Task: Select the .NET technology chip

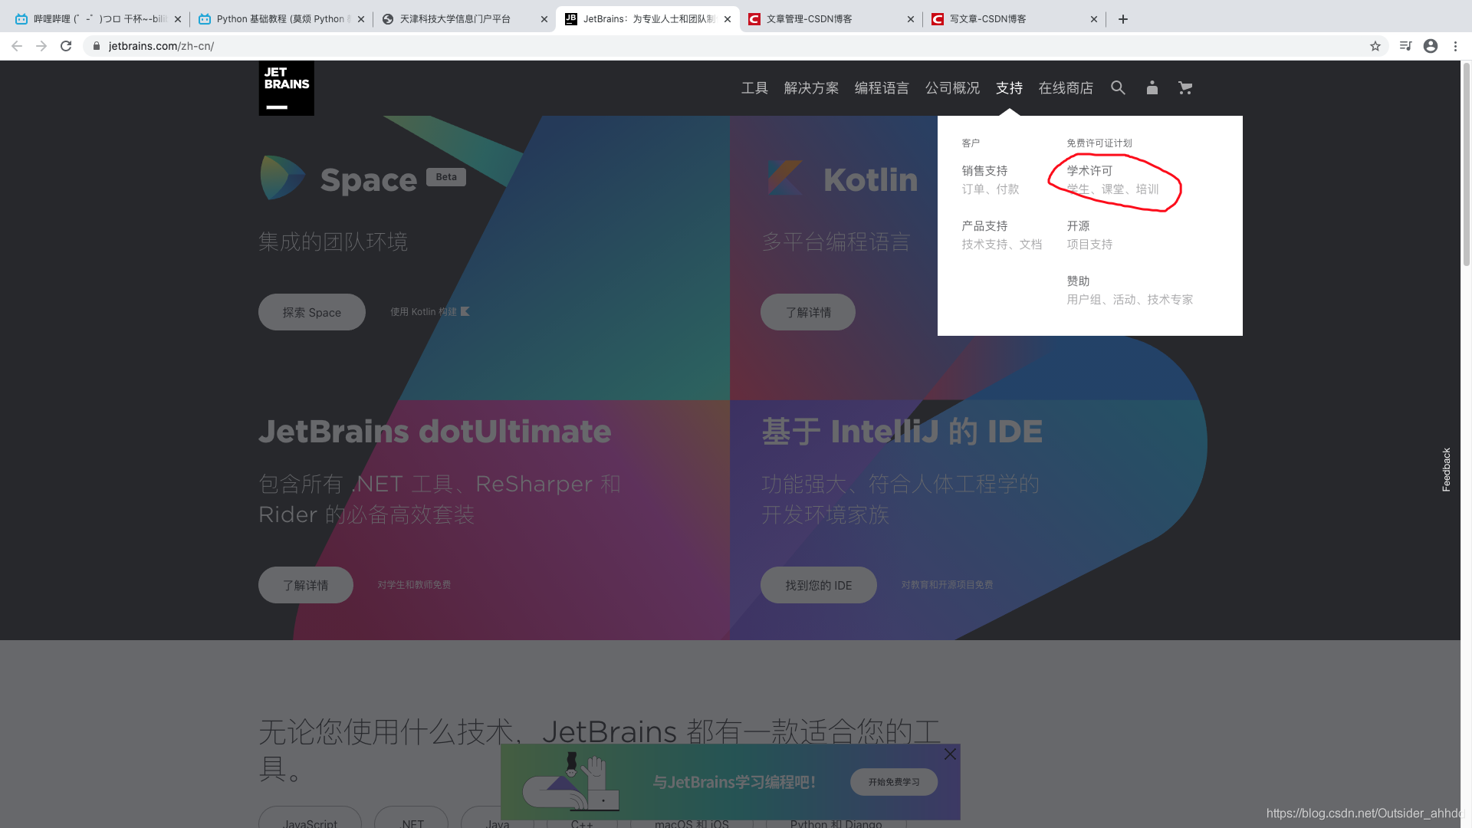Action: point(412,818)
